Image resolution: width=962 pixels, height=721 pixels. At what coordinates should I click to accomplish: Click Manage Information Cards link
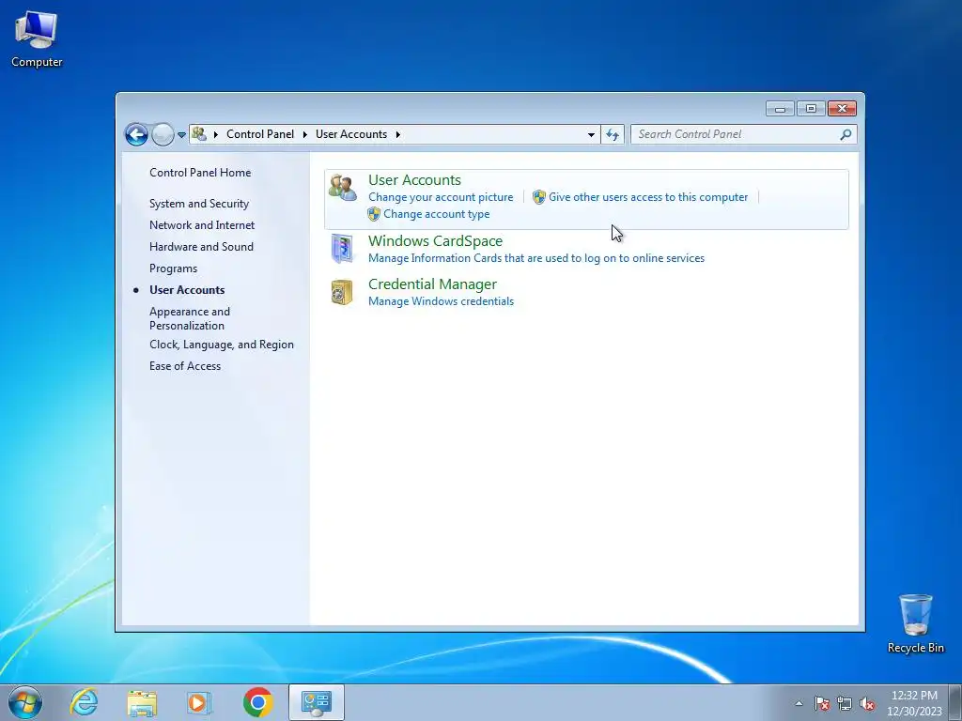click(x=536, y=258)
